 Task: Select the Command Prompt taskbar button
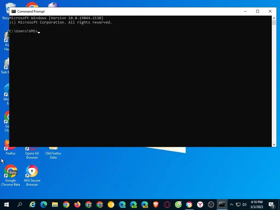(x=222, y=205)
